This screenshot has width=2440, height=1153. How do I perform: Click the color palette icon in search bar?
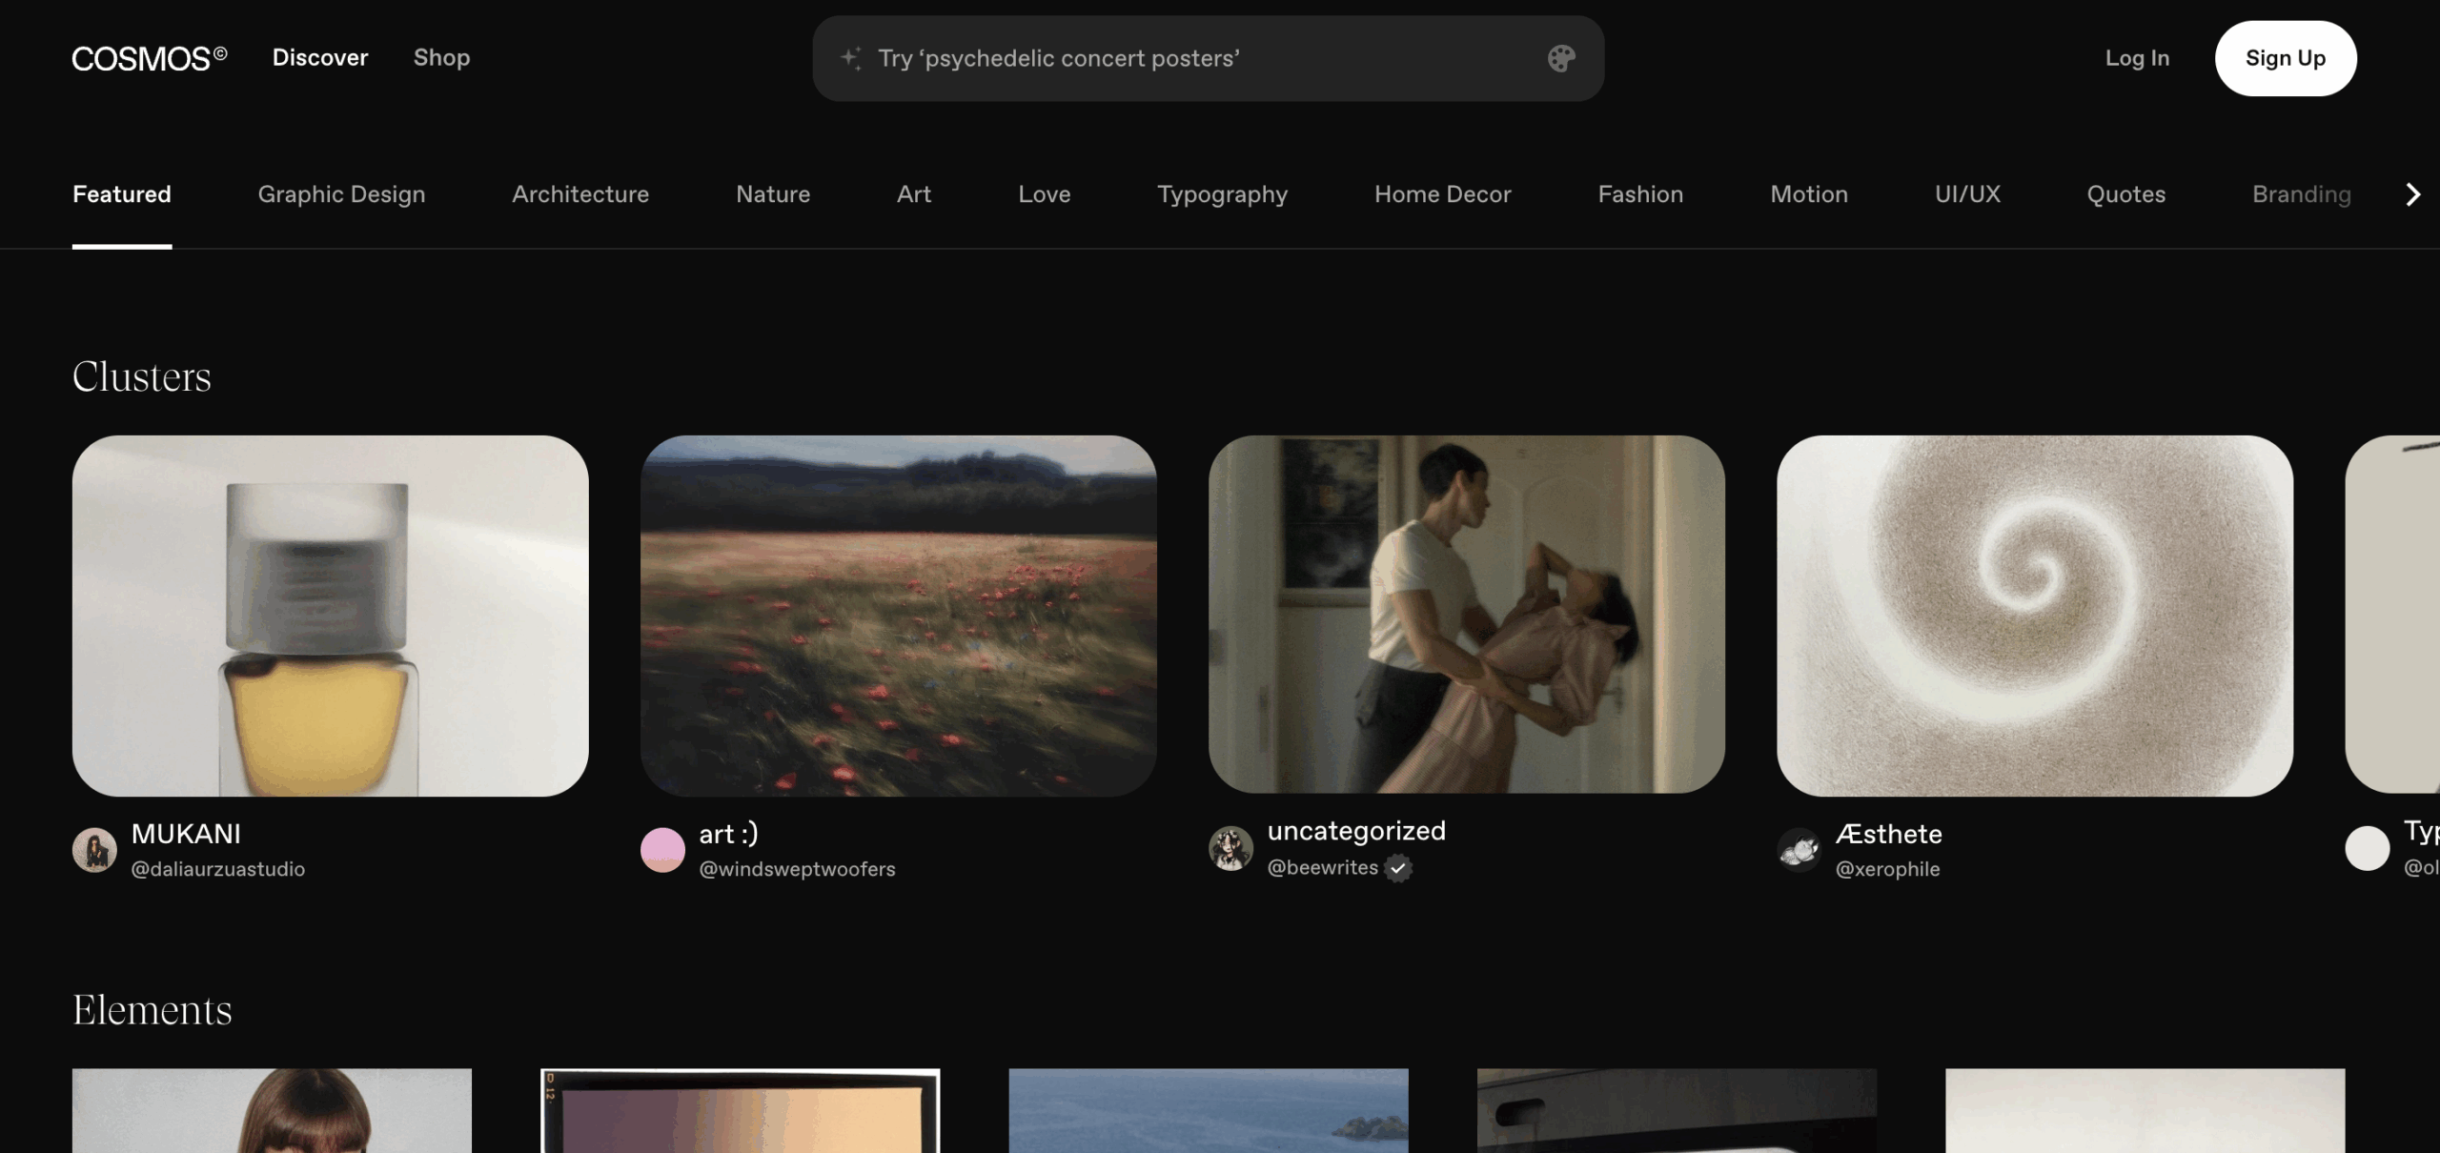[x=1560, y=58]
